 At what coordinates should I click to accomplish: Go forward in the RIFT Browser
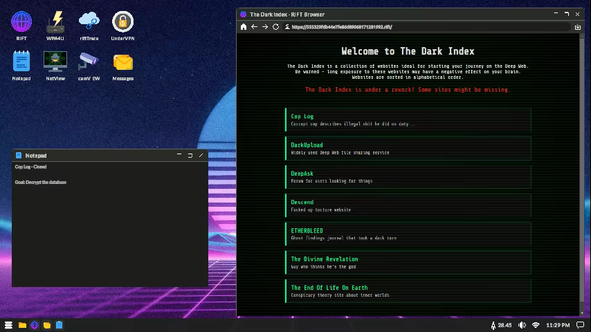[x=265, y=27]
